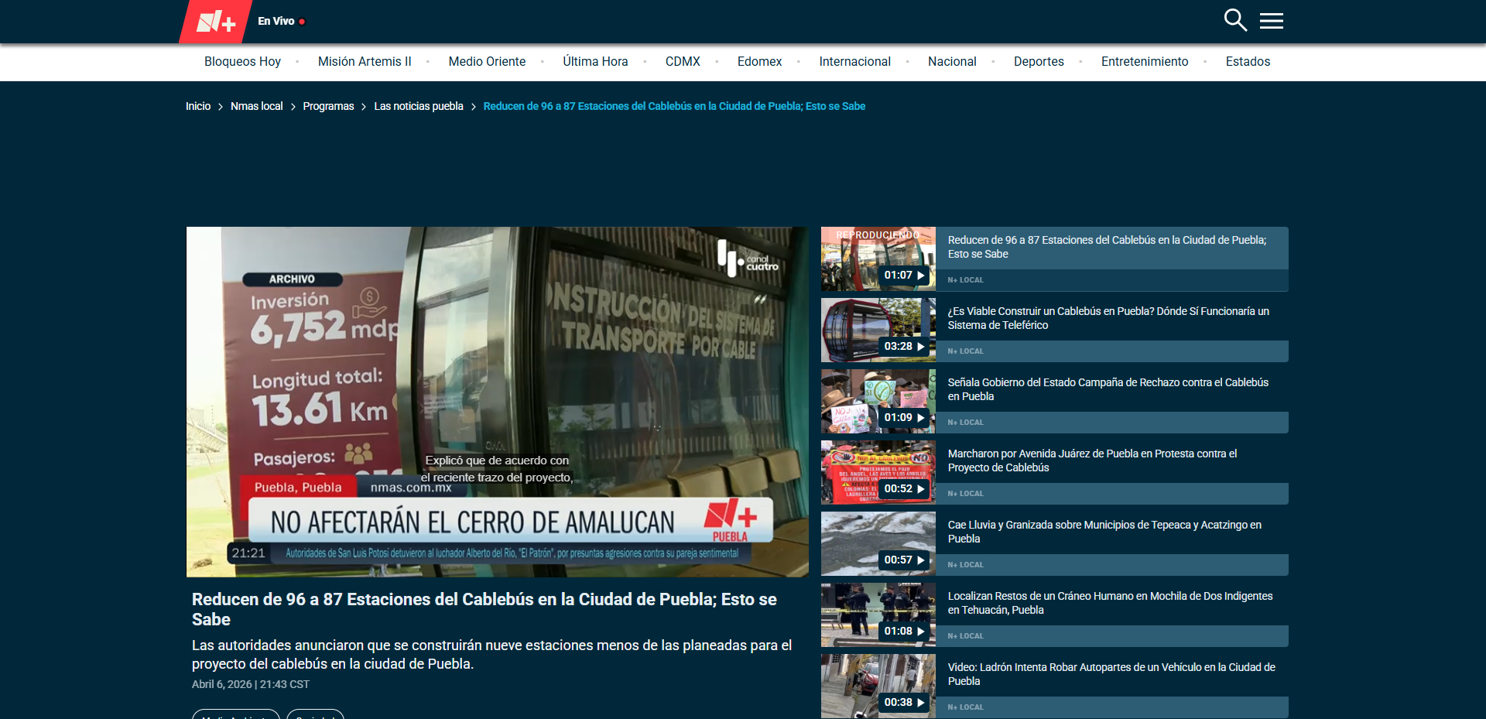Click the play arrow beside 01:08 duration
The height and width of the screenshot is (719, 1486).
(921, 632)
